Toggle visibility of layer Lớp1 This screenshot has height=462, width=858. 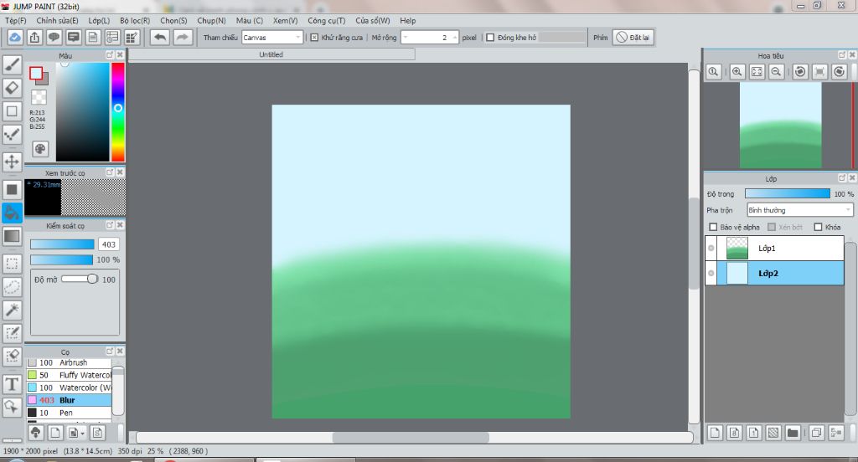(x=711, y=249)
